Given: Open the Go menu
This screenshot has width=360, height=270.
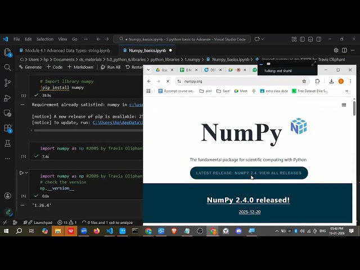Looking at the screenshot, I should 75,39.
